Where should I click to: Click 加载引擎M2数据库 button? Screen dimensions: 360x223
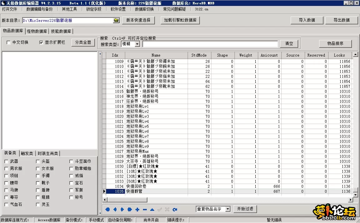180,20
